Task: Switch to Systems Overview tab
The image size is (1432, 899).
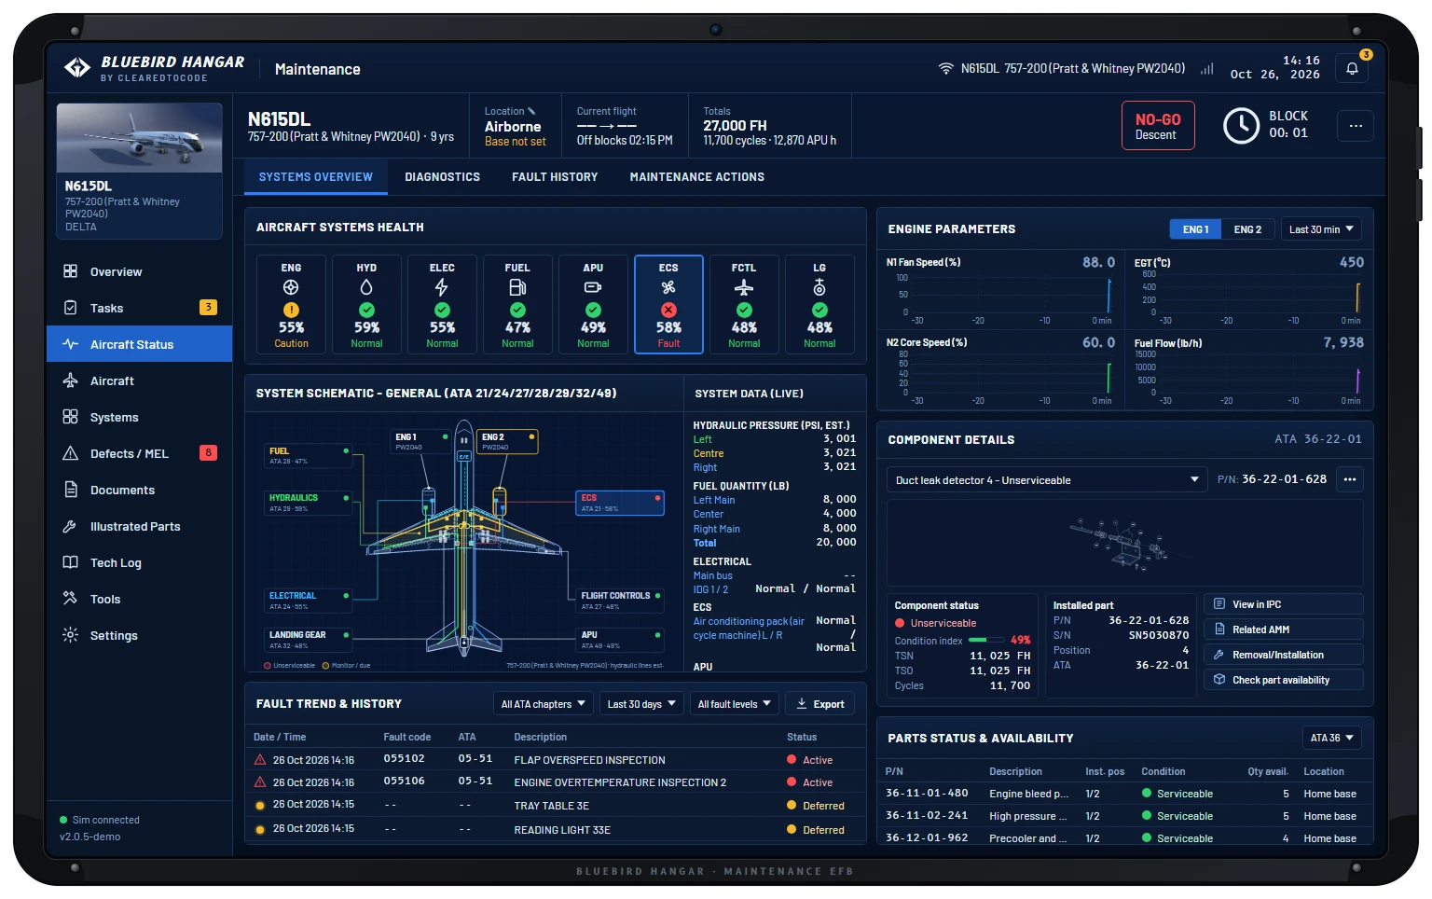Action: tap(316, 176)
